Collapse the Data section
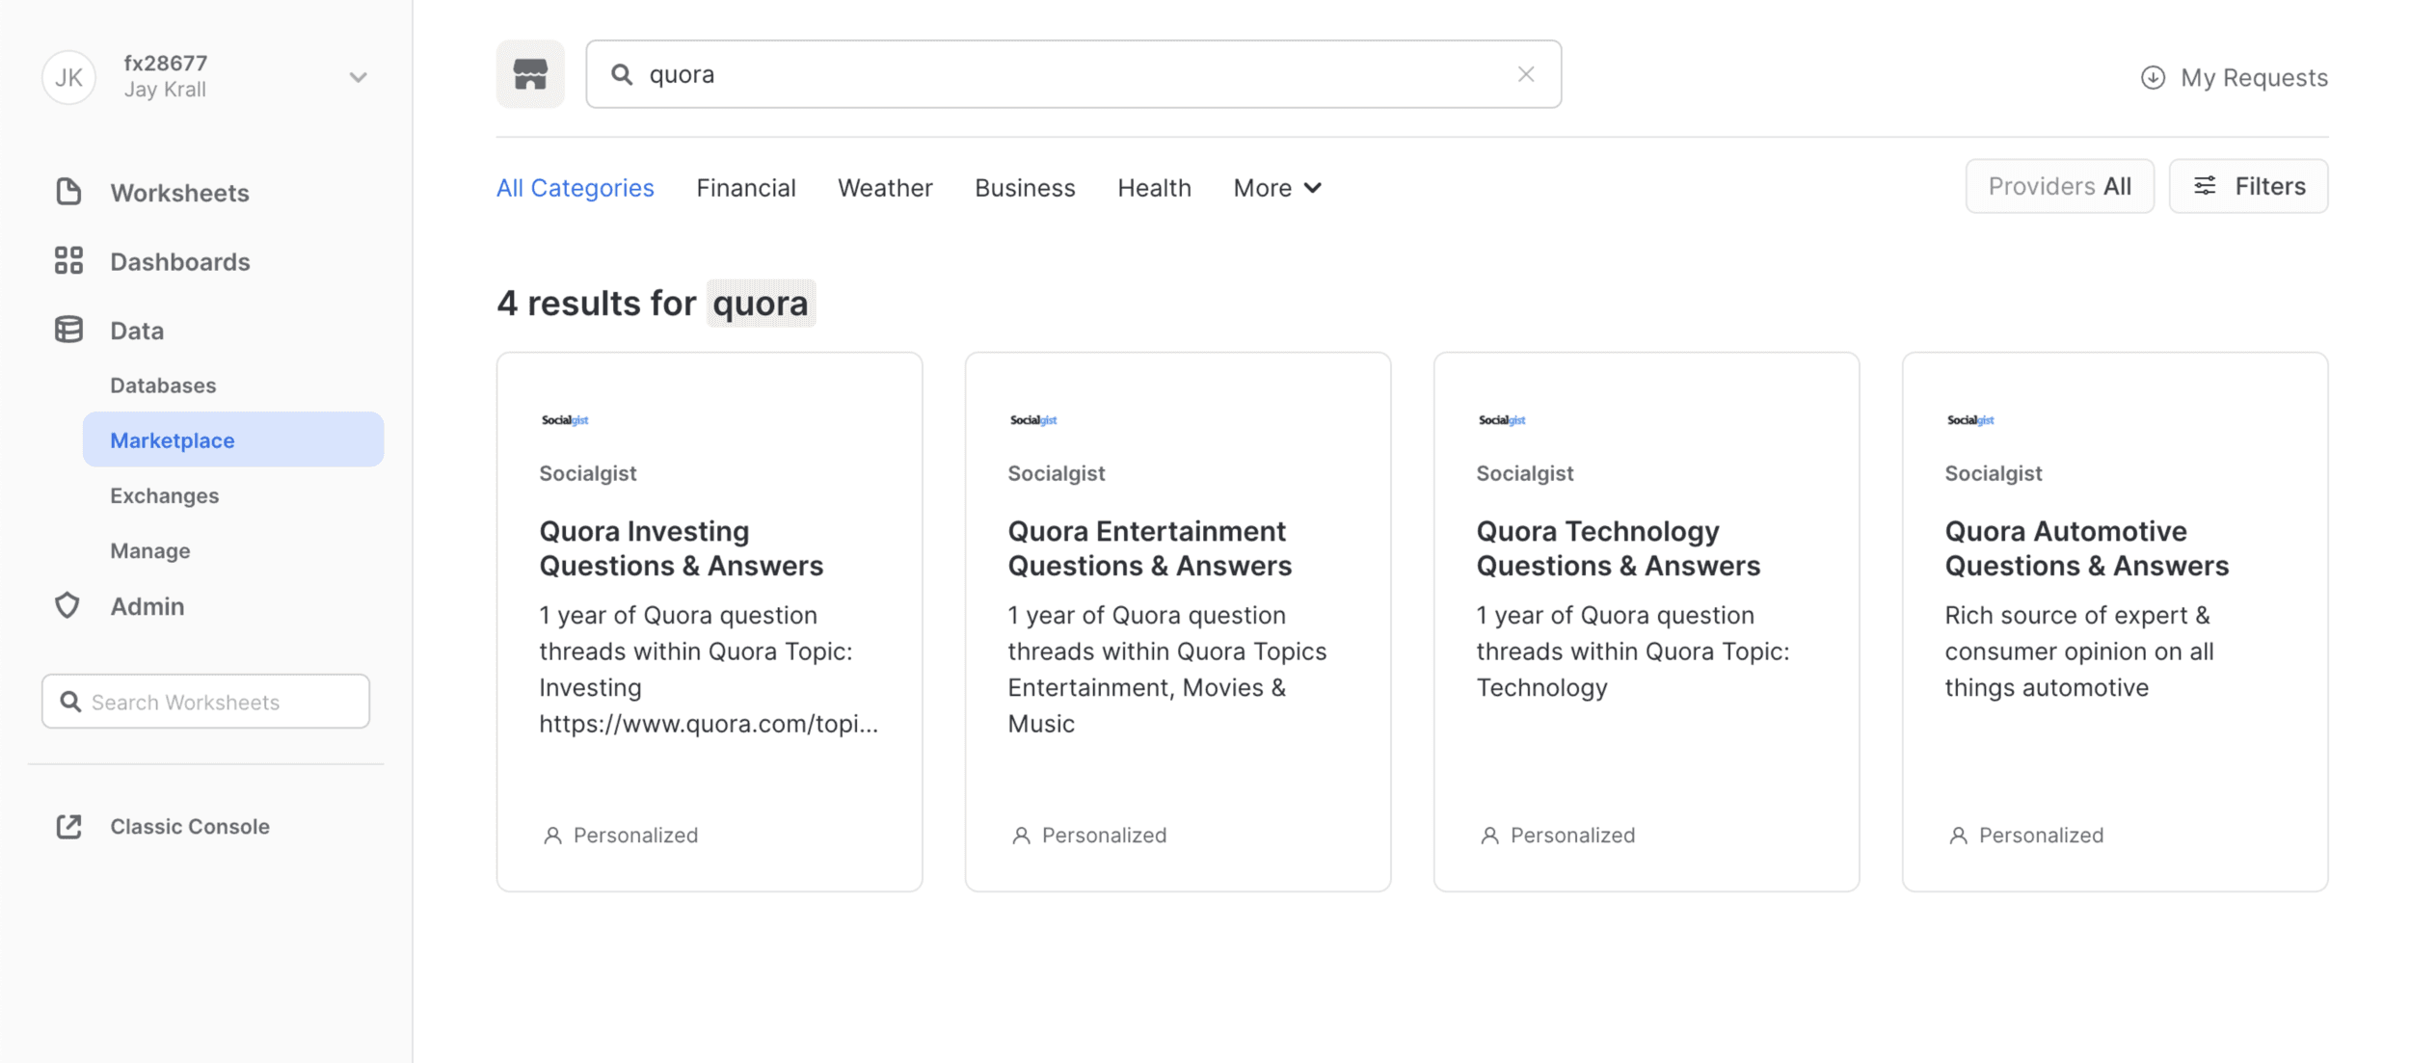Screen dimensions: 2410x1063 pos(137,331)
